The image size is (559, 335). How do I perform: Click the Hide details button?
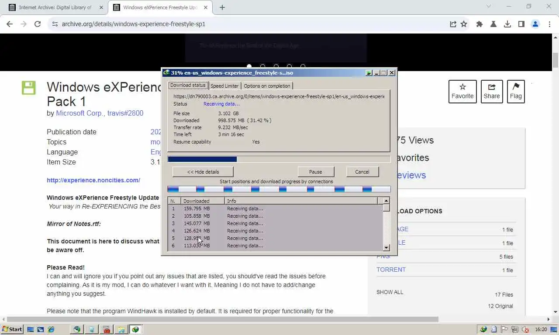203,172
